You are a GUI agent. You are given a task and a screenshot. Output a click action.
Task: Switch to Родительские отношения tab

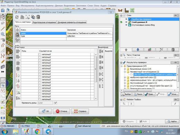click(x=44, y=22)
